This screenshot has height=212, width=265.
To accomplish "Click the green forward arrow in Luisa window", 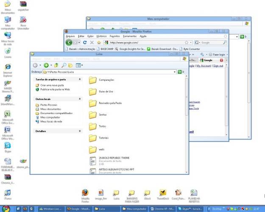I will pyautogui.click(x=46, y=65).
